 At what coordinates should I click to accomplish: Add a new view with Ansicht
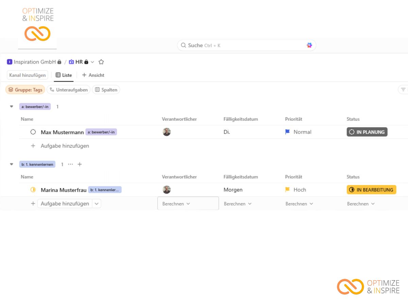[x=93, y=75]
